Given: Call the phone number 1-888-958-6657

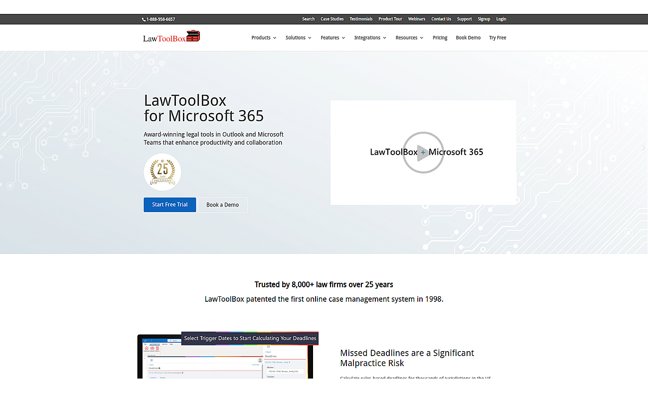Looking at the screenshot, I should pos(161,19).
